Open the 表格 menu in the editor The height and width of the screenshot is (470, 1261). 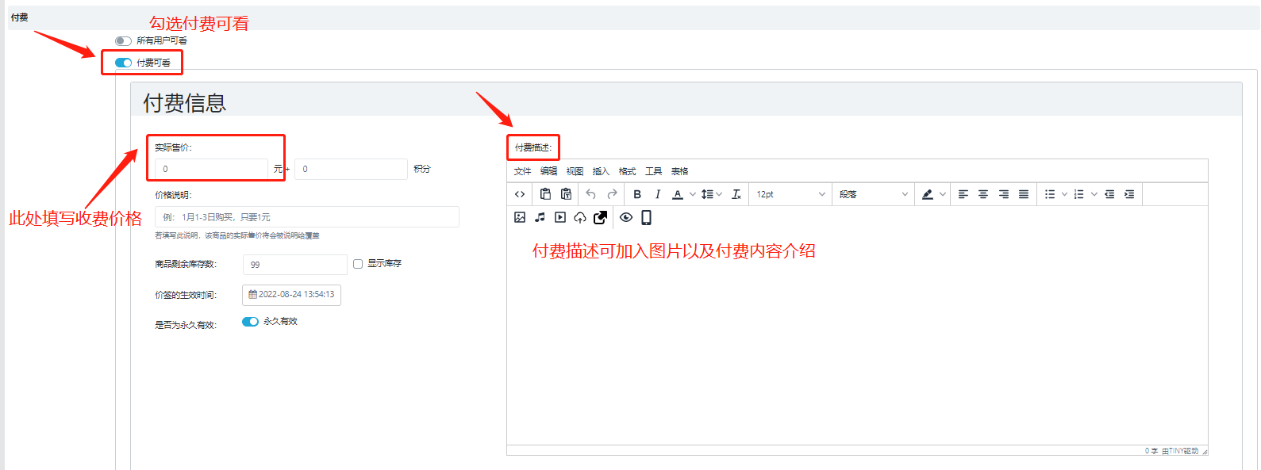tap(679, 171)
